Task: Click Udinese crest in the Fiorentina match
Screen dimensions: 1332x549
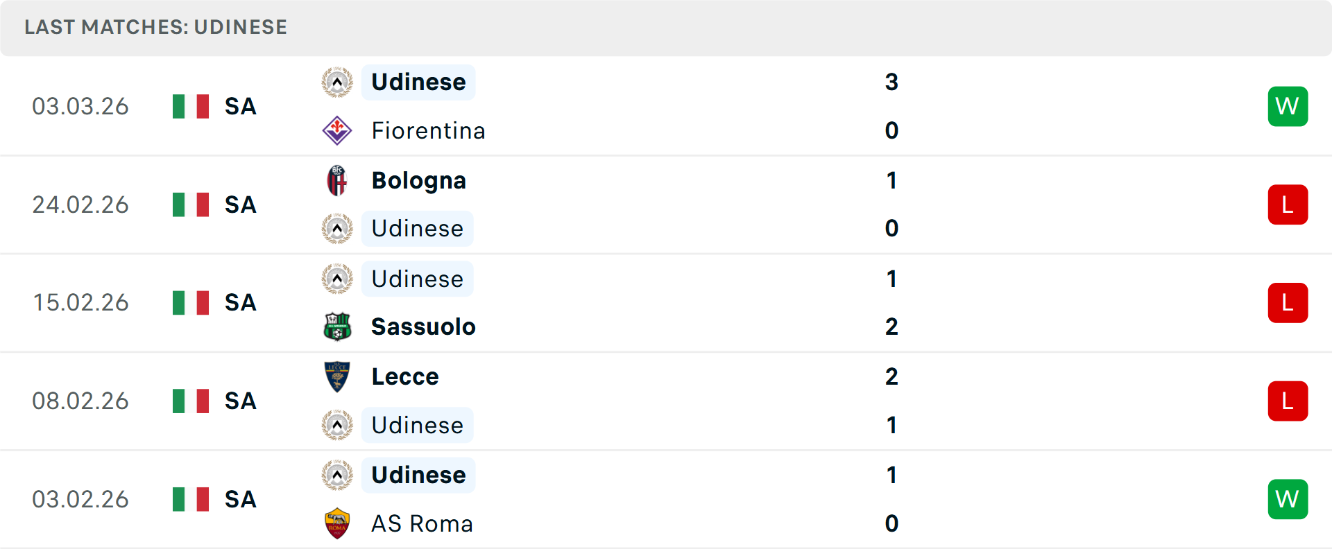Action: tap(337, 82)
